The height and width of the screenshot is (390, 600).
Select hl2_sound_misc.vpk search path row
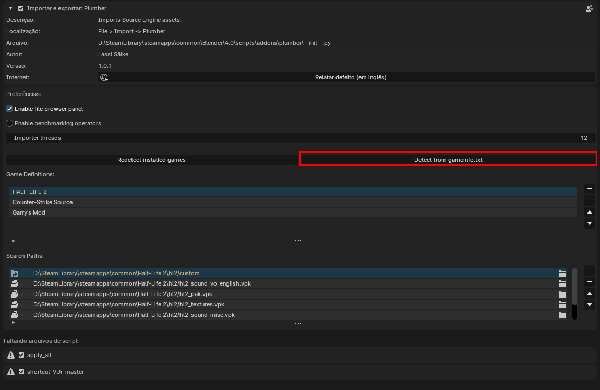point(288,315)
